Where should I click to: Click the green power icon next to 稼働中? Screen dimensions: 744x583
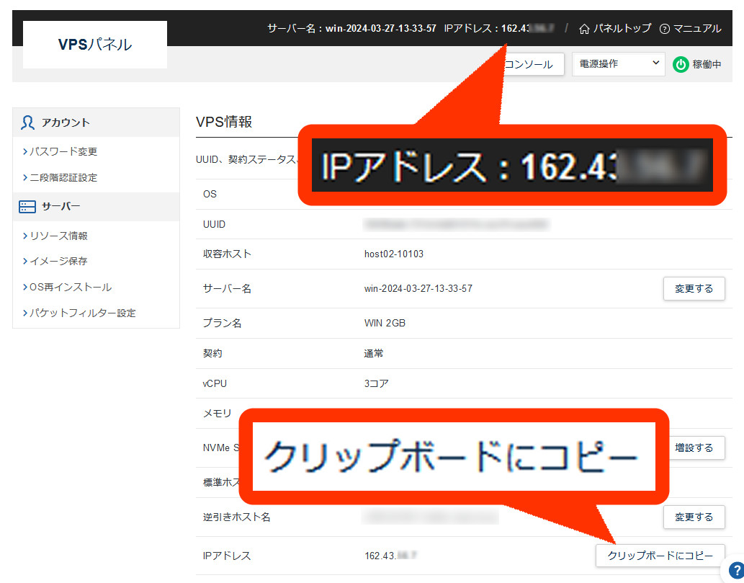coord(681,64)
